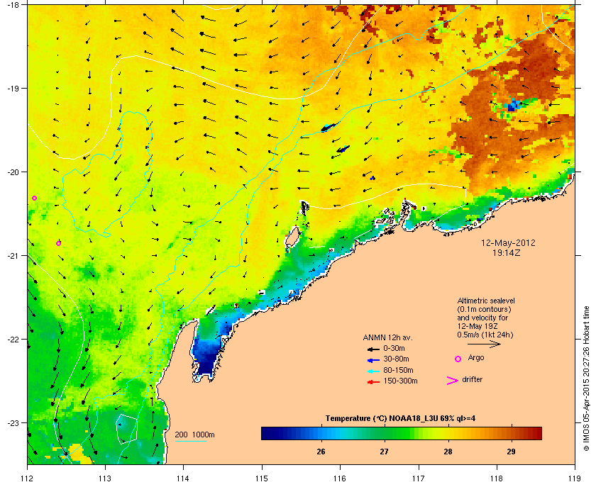The width and height of the screenshot is (596, 482).
Task: Click the magenta Argo circle in legend
Action: [458, 359]
